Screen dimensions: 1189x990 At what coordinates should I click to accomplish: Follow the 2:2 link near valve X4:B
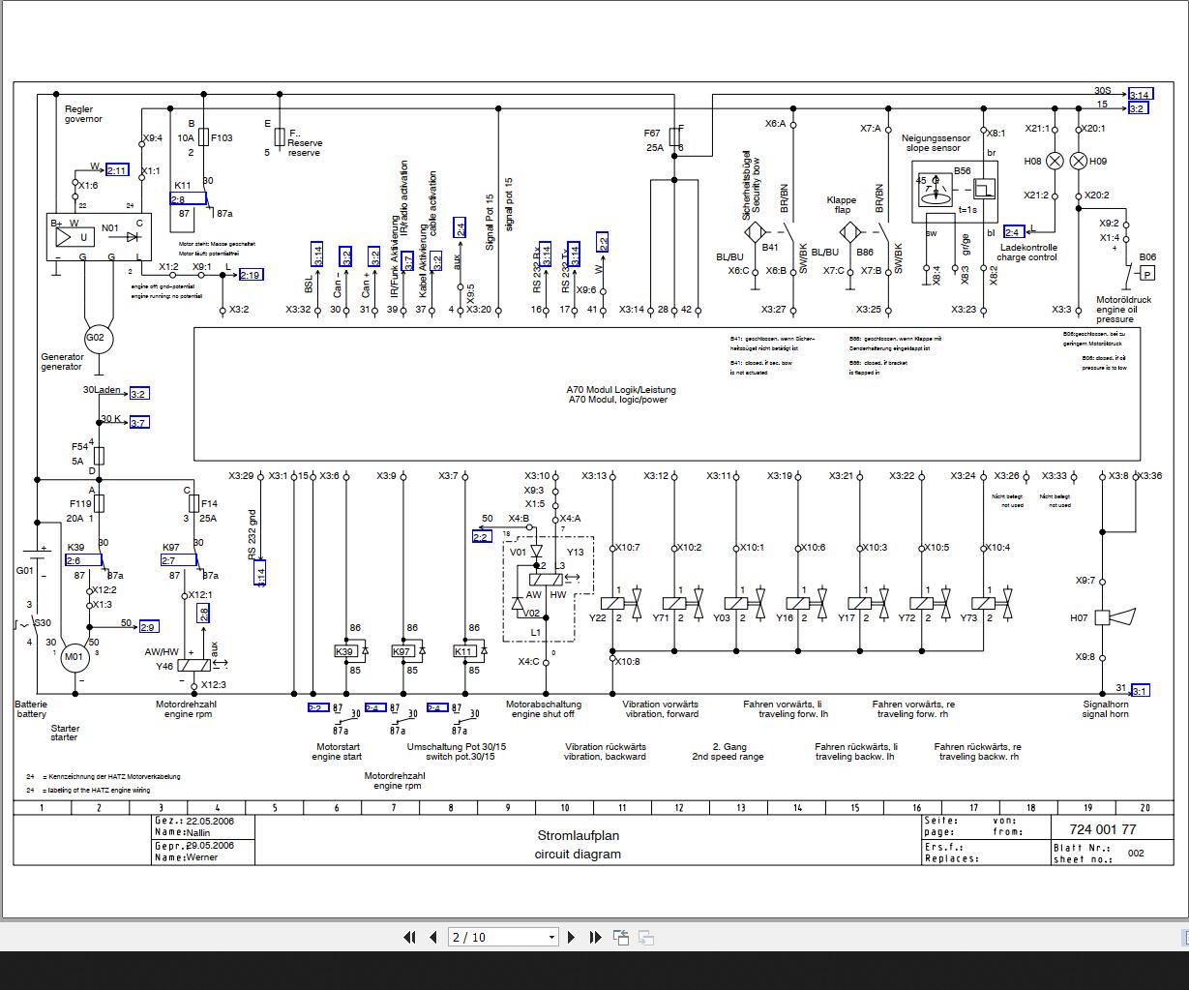pos(482,536)
